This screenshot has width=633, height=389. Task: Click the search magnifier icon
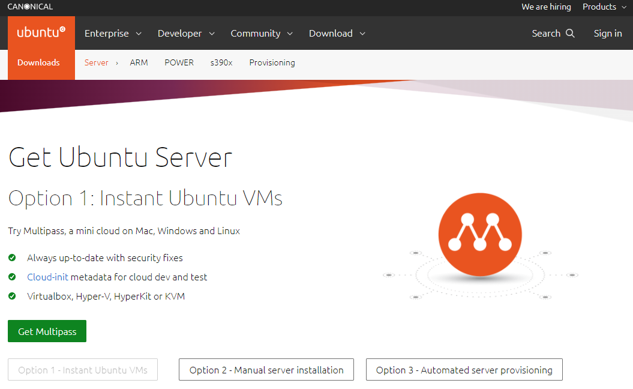(x=570, y=33)
